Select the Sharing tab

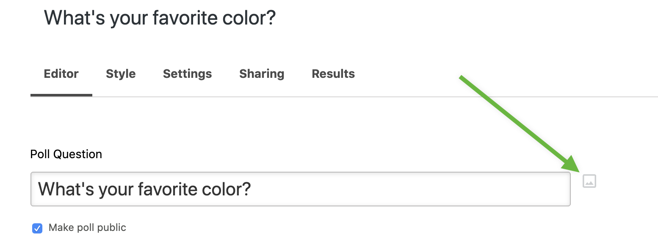(262, 74)
